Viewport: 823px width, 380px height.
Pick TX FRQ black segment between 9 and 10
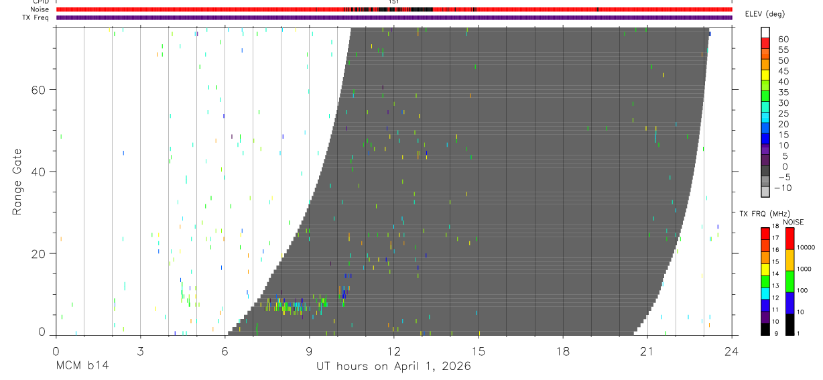[765, 329]
